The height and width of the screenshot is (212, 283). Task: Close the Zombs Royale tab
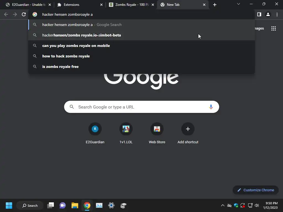pyautogui.click(x=153, y=5)
